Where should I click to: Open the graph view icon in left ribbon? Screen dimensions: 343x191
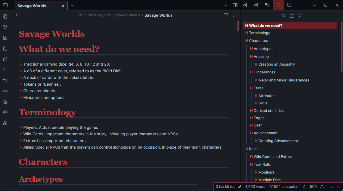point(5,27)
